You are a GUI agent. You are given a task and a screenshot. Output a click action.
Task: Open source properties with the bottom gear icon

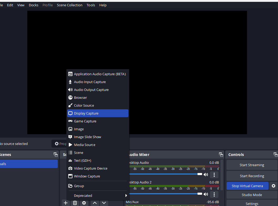click(x=84, y=203)
